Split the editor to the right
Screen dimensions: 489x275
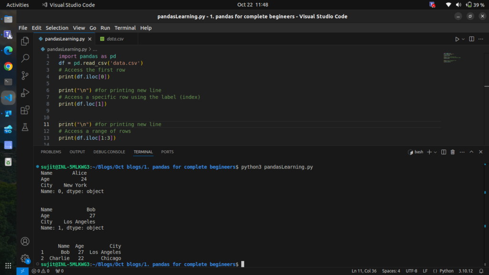471,39
